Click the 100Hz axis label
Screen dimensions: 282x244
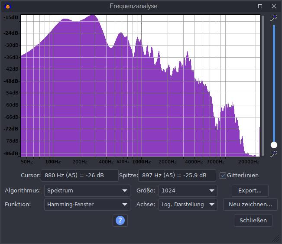coord(53,162)
